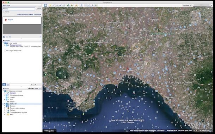215x134 pixels.
Task: Open the Tour panoramico link
Action: [x=16, y=45]
